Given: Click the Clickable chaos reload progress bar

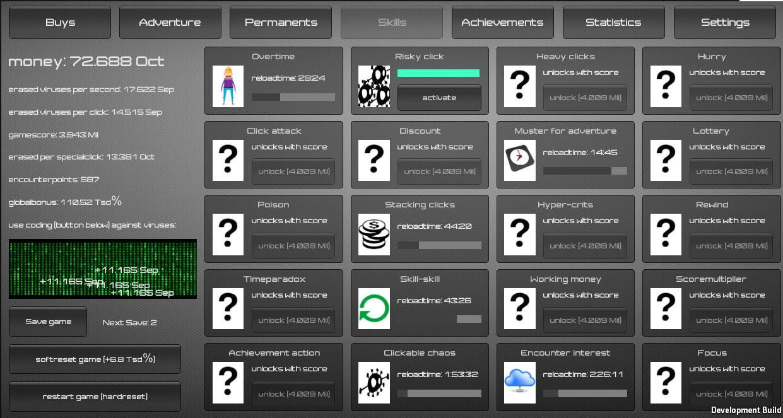Looking at the screenshot, I should click(x=439, y=393).
